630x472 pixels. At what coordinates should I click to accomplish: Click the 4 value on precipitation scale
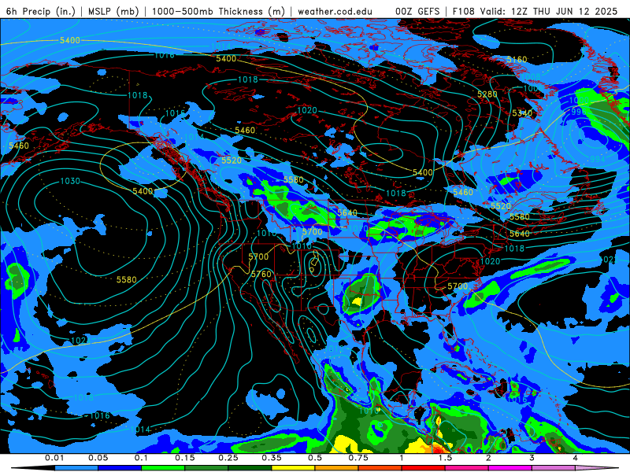pyautogui.click(x=576, y=458)
